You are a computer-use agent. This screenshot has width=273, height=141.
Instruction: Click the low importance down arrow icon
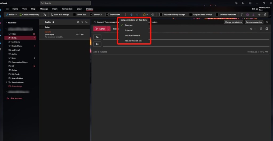(131, 15)
